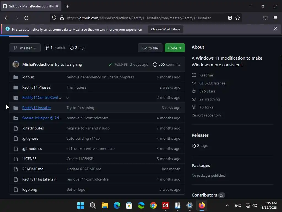Viewport: 282px width, 212px height.
Task: Reload the page with the refresh icon
Action: [x=26, y=18]
